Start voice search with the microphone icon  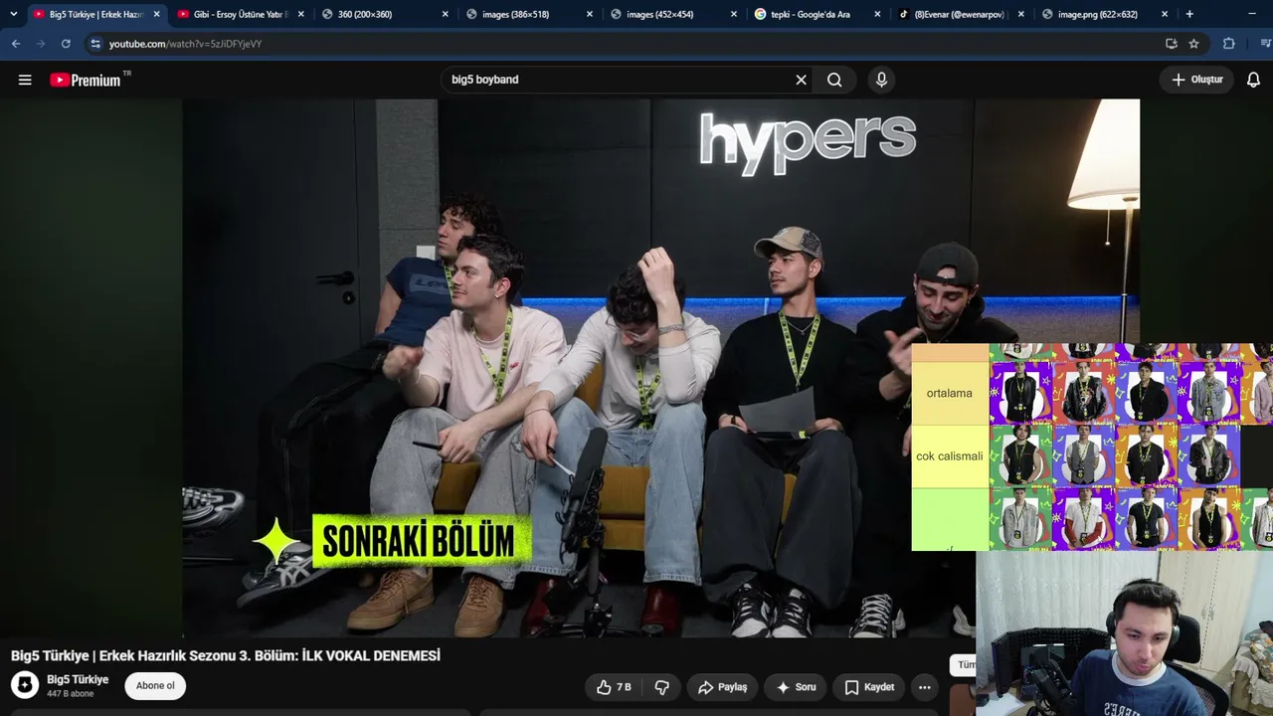pos(881,80)
